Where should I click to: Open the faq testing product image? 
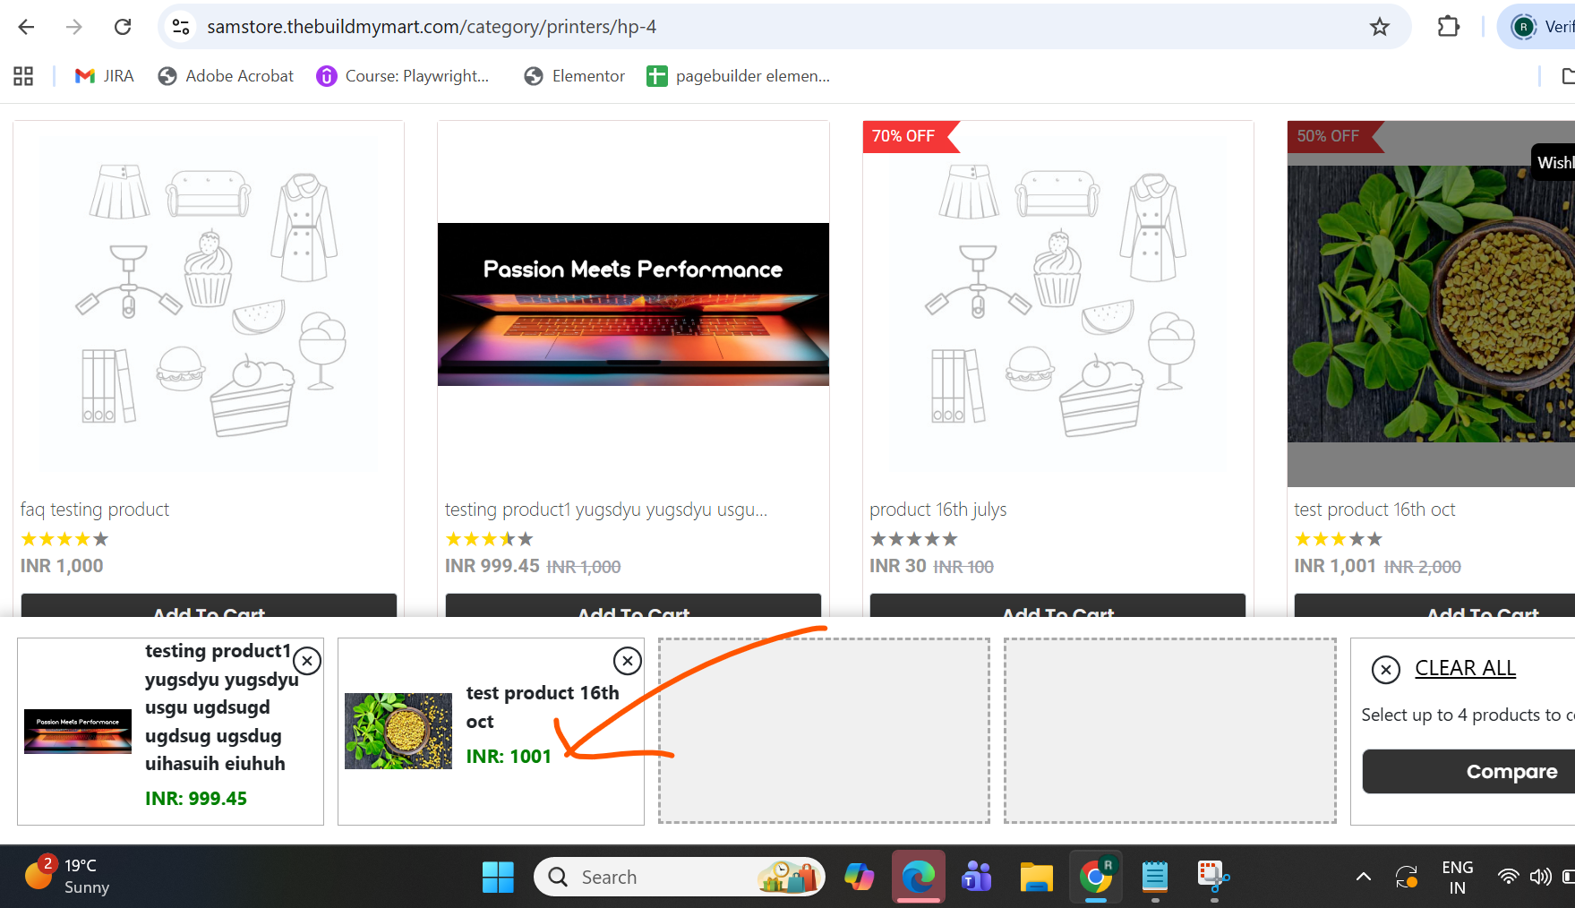pos(209,304)
